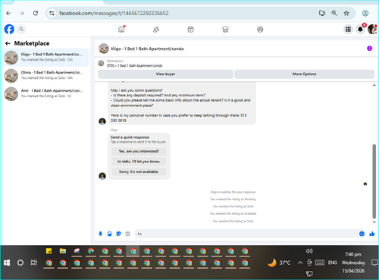Click "You marked the listing as Available" text

[233, 214]
